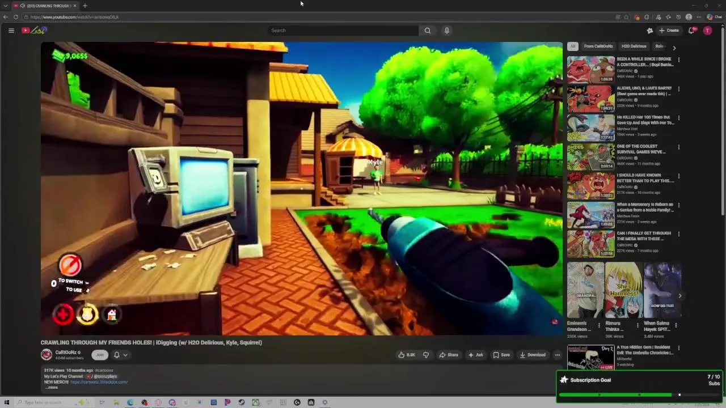Open the YouTube guide hamburger menu
This screenshot has width=726, height=408.
point(11,31)
